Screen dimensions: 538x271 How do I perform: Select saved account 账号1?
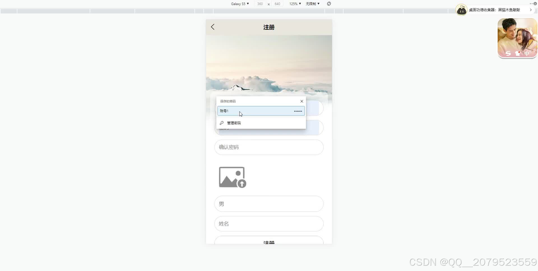(x=261, y=111)
